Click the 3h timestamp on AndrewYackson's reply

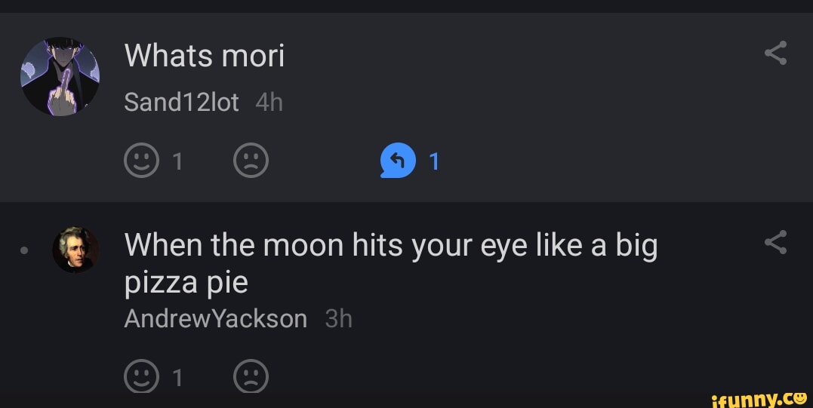[338, 318]
